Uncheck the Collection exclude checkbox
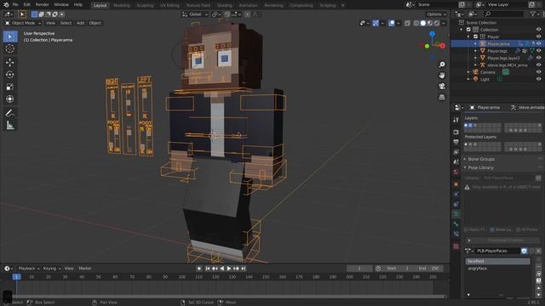The height and width of the screenshot is (306, 545). point(468,30)
